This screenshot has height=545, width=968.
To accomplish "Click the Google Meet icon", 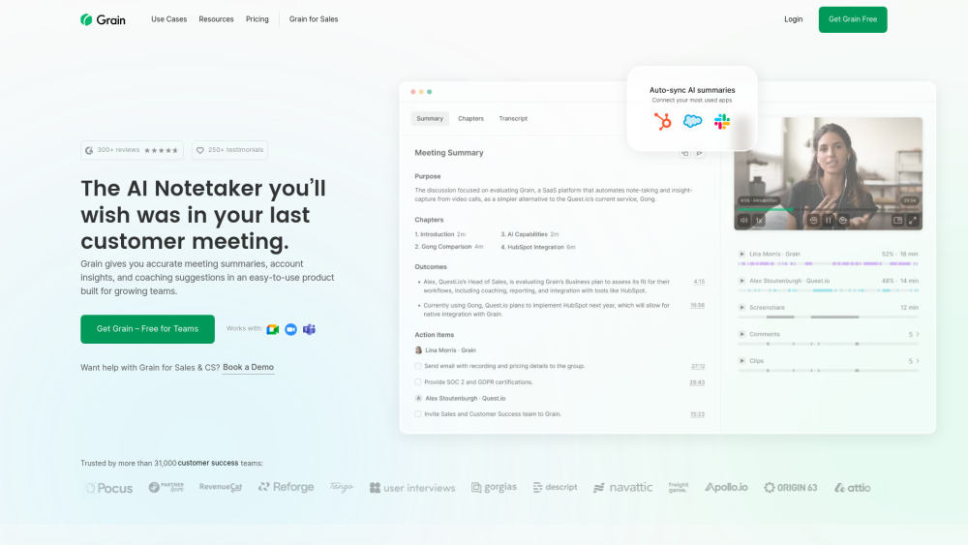I will 273,329.
